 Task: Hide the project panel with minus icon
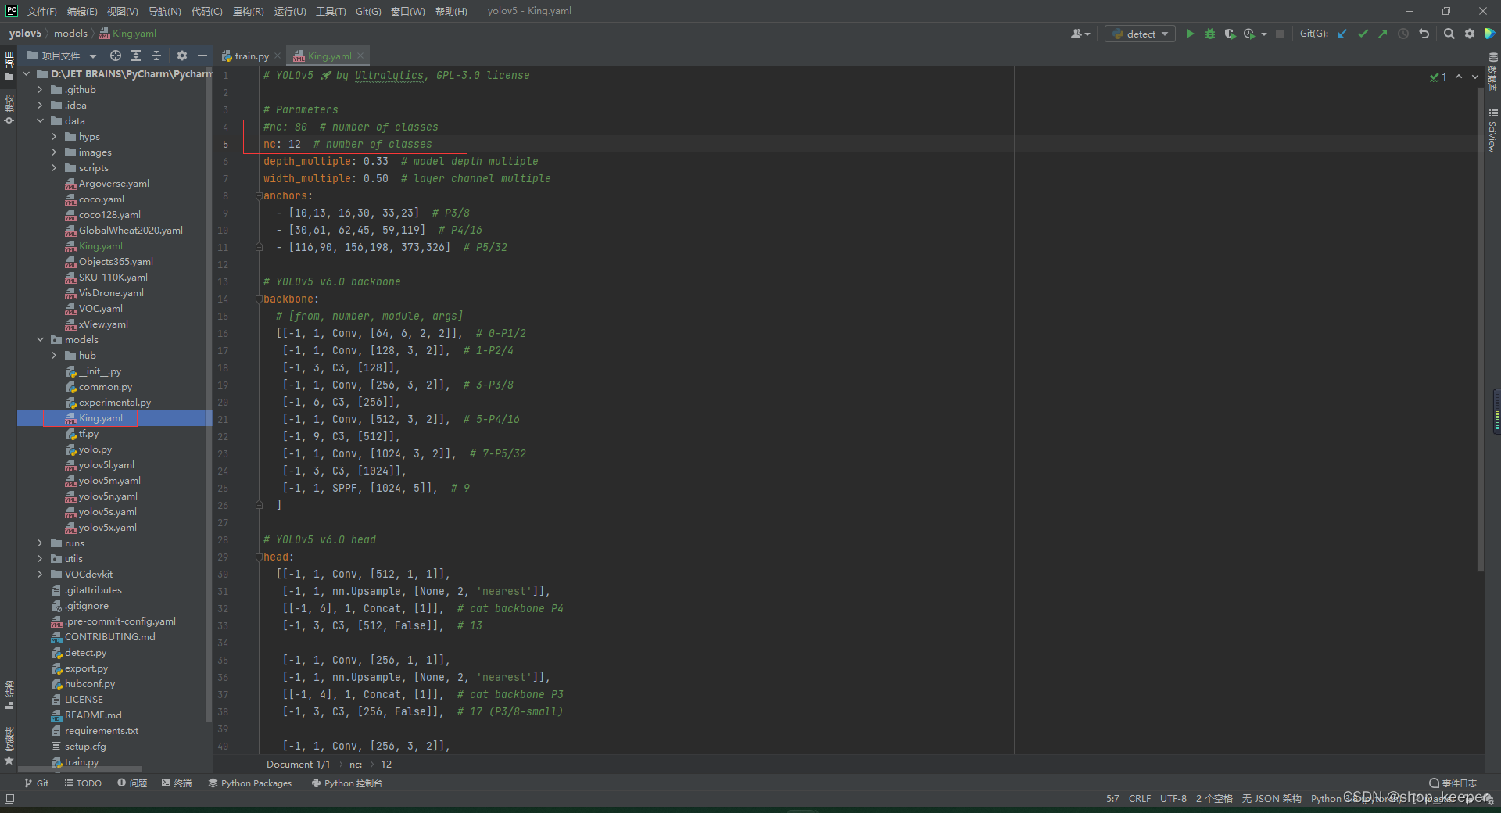[x=202, y=56]
